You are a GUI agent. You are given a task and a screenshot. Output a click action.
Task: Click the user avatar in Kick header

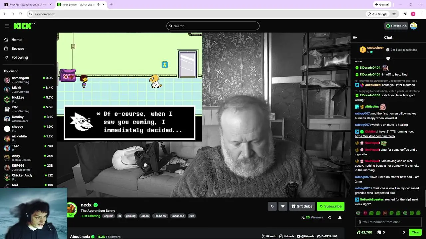click(x=414, y=26)
